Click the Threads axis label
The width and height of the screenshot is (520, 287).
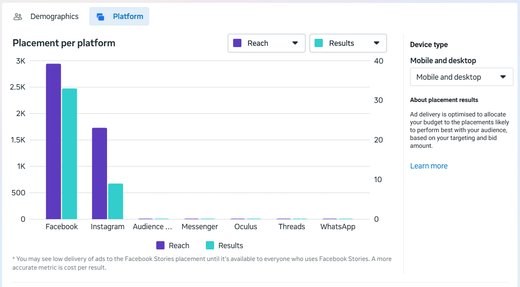[291, 227]
